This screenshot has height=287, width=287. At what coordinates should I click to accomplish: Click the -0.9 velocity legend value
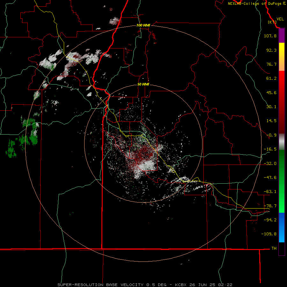coord(271,135)
